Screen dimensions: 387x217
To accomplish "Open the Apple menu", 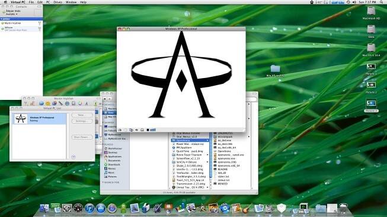I will tap(5, 2).
